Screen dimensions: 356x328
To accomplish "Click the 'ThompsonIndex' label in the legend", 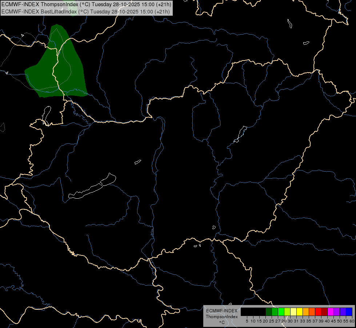I will 222,317.
